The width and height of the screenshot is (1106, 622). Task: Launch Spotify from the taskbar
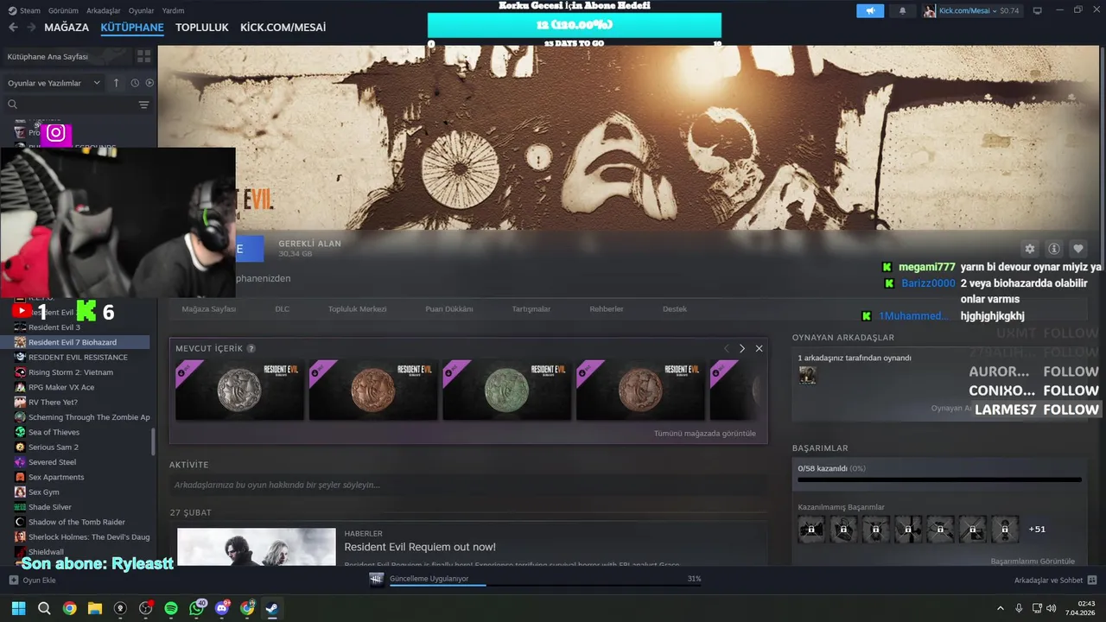click(x=171, y=608)
